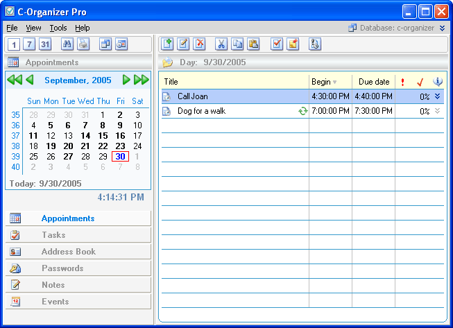Click the database icon next to 'Database: c-organizer'
The image size is (453, 328).
tap(352, 28)
